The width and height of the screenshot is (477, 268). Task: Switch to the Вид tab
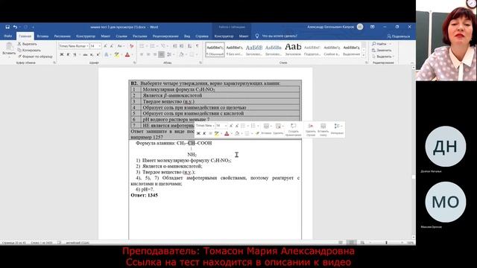(187, 36)
